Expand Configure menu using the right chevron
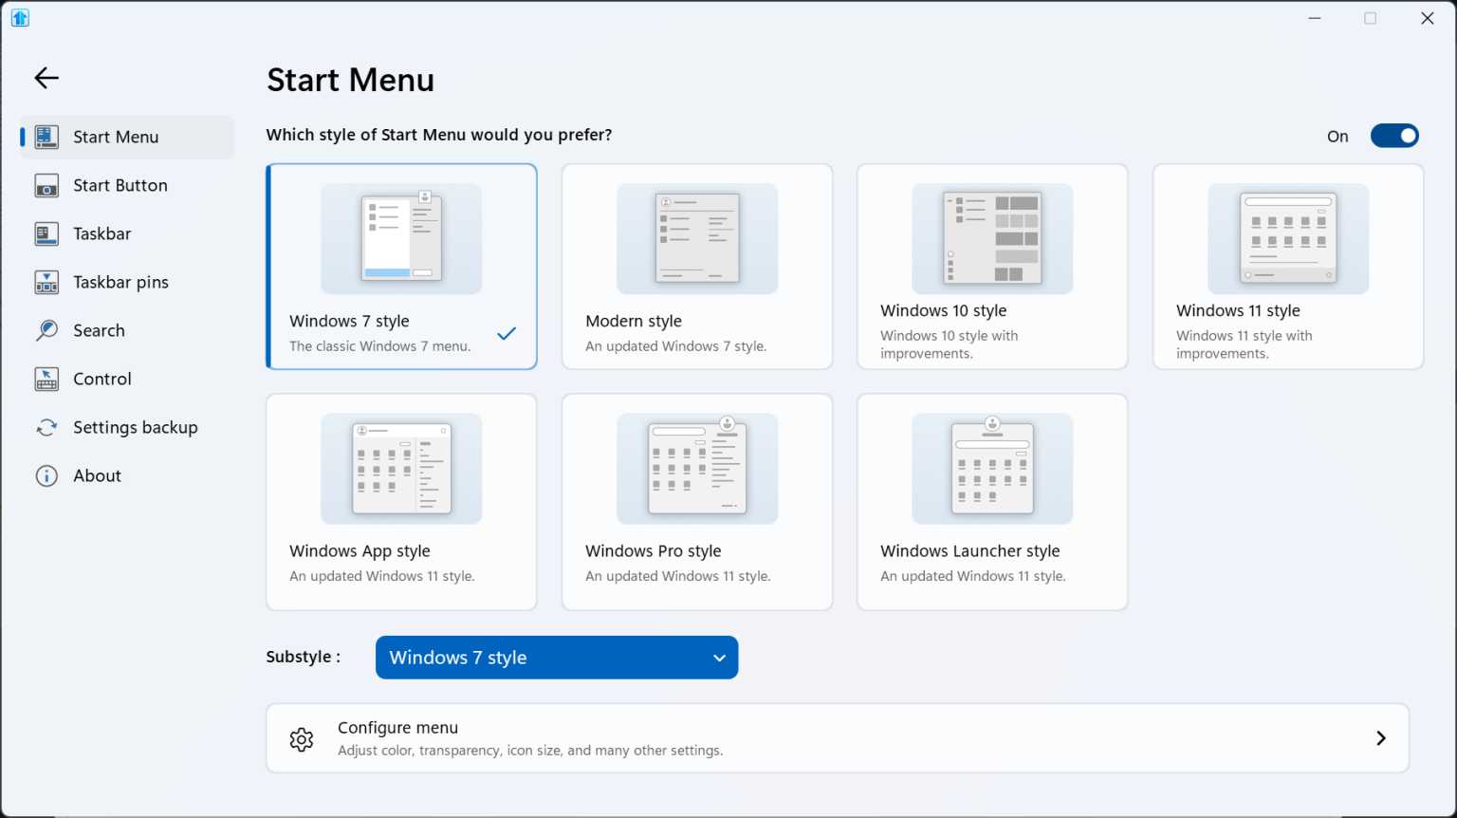The image size is (1457, 818). 1381,738
